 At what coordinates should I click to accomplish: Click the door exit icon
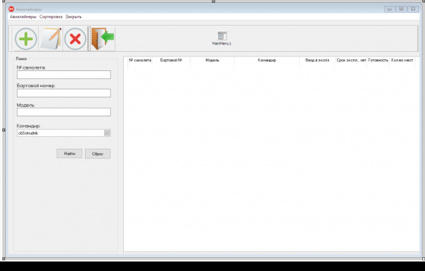click(103, 39)
